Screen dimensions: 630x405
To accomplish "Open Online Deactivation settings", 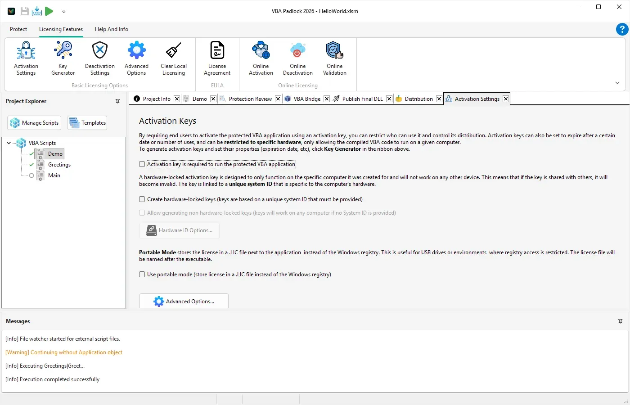I will (x=298, y=59).
